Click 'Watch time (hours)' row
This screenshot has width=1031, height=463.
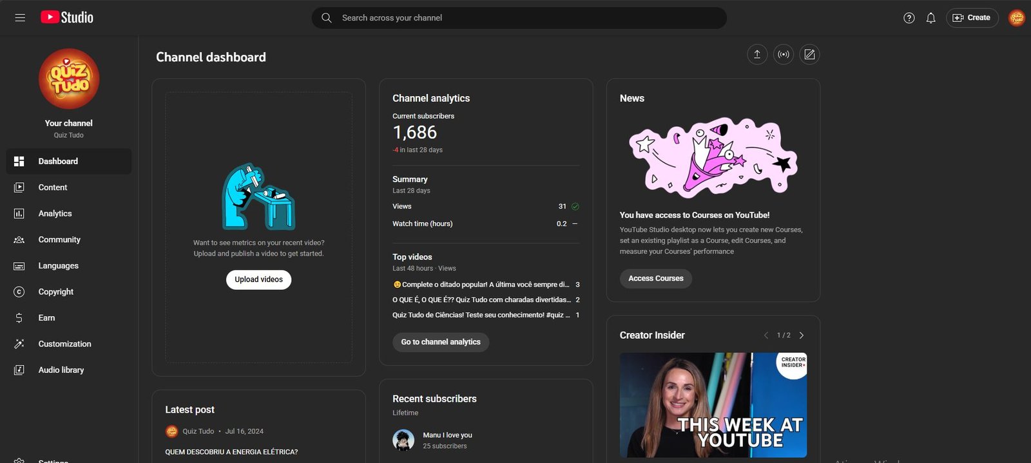[x=486, y=224]
